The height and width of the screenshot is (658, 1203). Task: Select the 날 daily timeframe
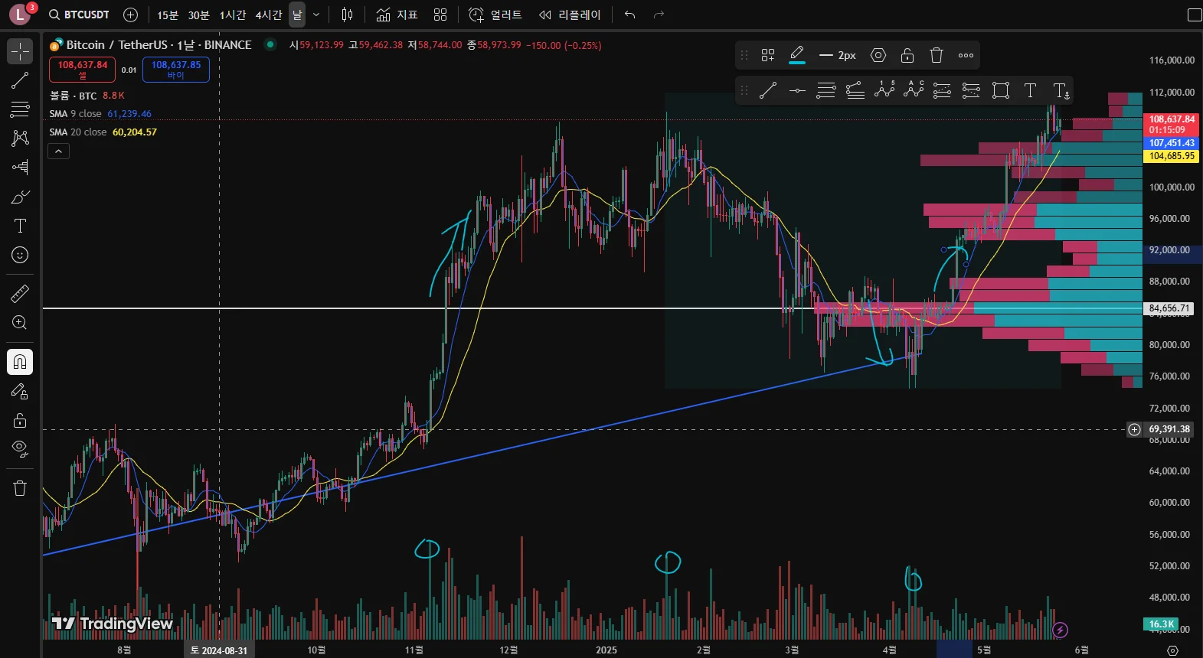coord(297,15)
